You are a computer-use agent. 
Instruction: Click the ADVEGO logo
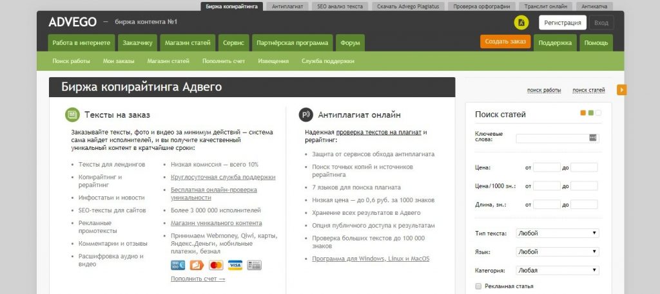click(x=72, y=22)
